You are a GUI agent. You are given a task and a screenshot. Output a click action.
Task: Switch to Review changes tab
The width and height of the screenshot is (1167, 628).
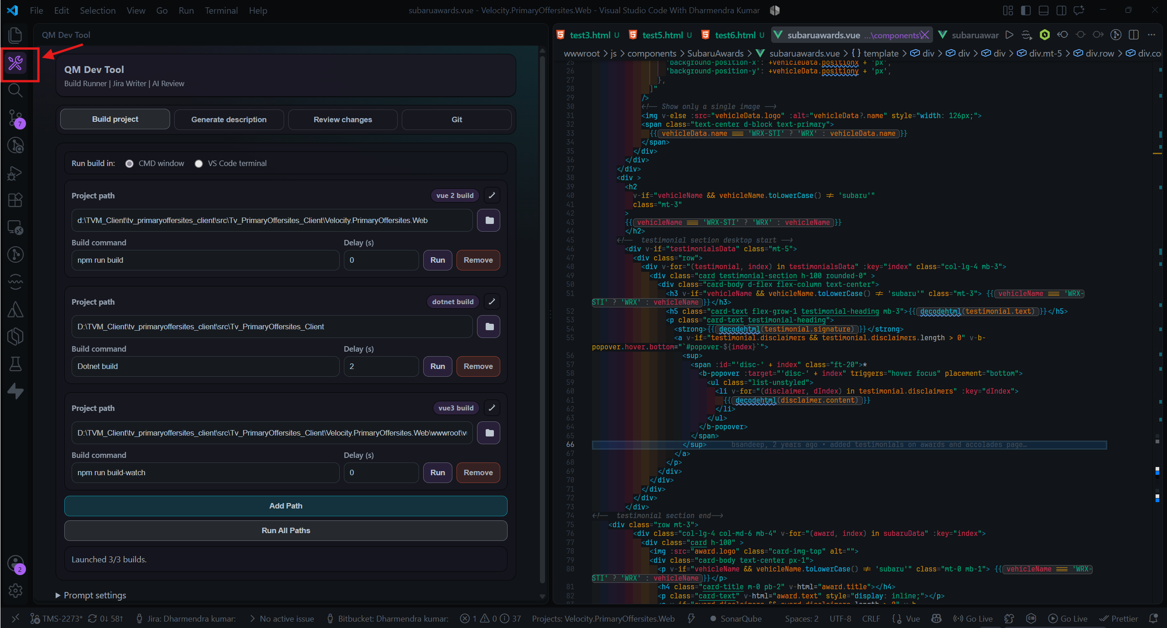(x=342, y=119)
